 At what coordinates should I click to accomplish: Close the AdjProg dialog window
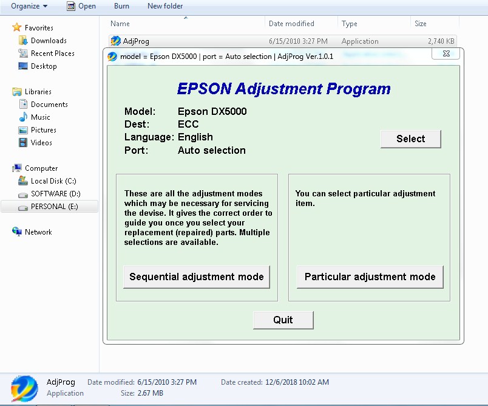[x=446, y=53]
